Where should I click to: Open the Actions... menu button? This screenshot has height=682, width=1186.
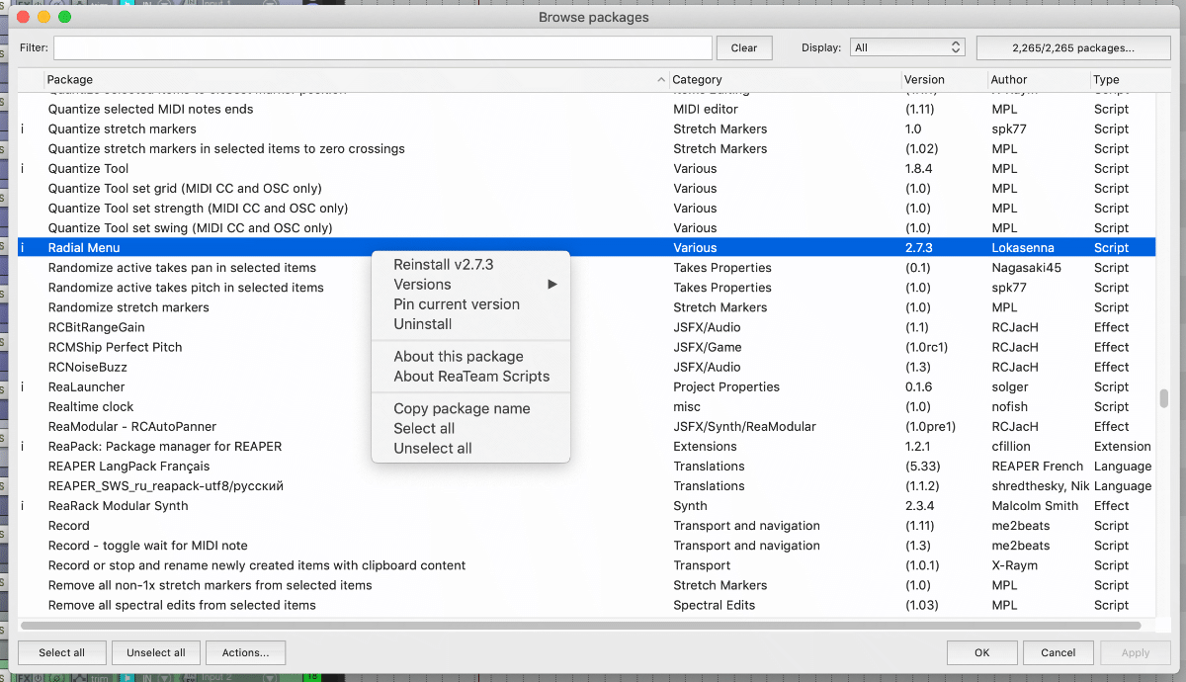coord(245,652)
